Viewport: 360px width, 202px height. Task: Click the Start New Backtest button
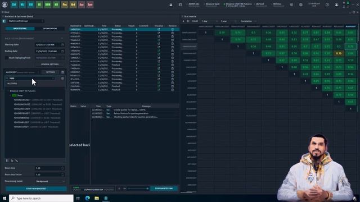tap(36, 189)
